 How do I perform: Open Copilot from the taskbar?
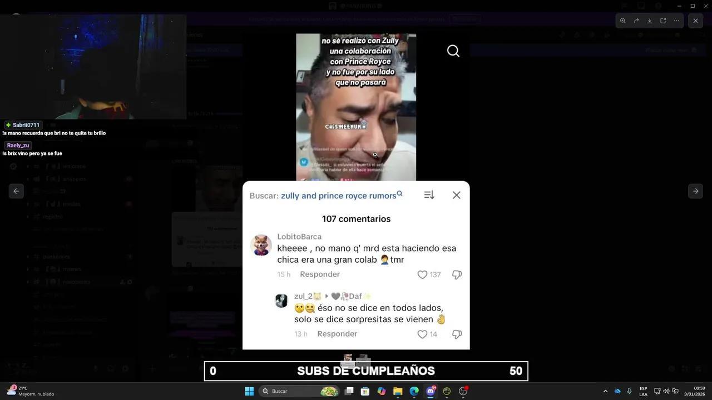(x=382, y=391)
